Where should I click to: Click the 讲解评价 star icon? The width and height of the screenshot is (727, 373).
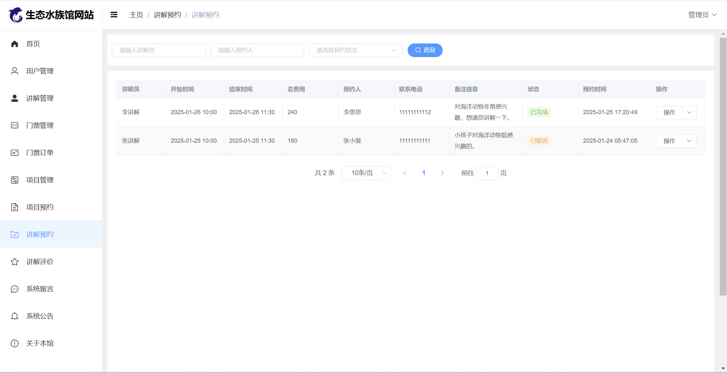click(x=15, y=262)
